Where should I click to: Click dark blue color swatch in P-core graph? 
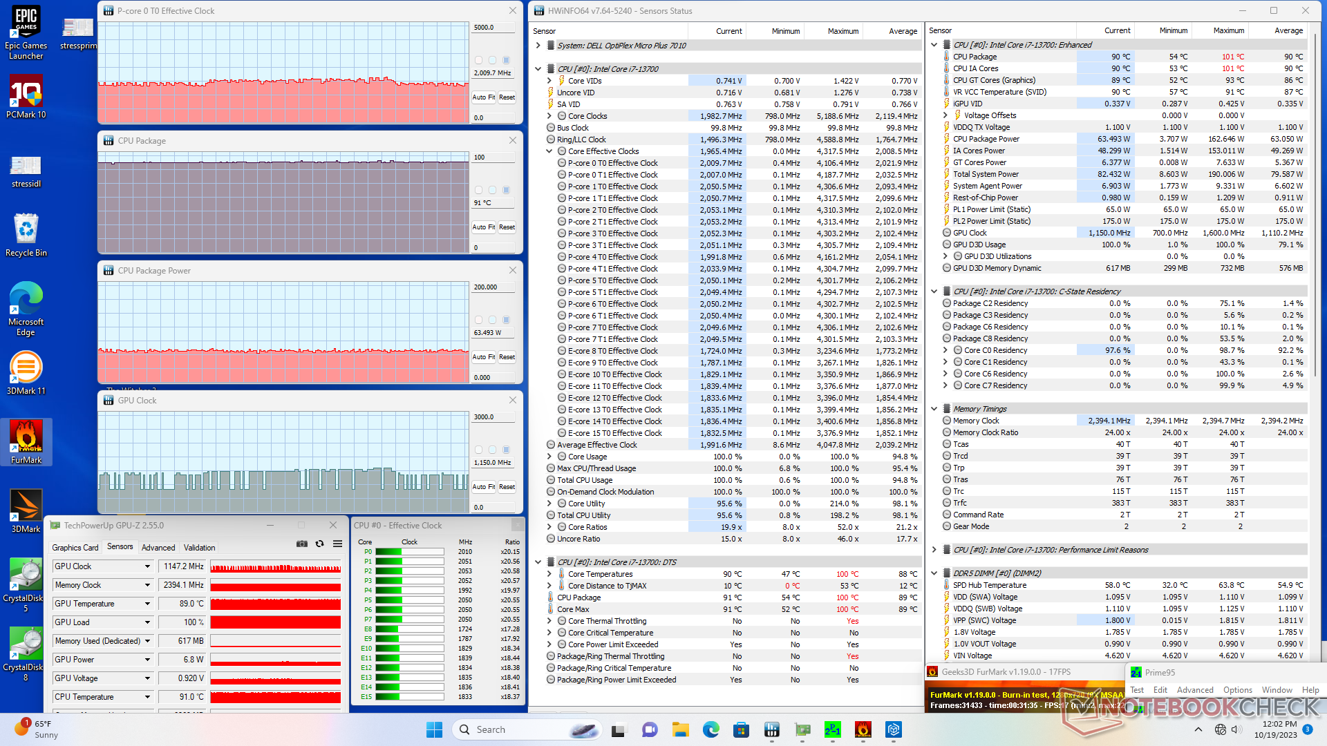tap(506, 60)
